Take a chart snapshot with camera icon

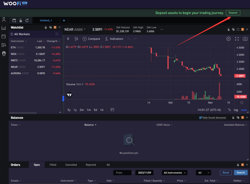(245, 39)
